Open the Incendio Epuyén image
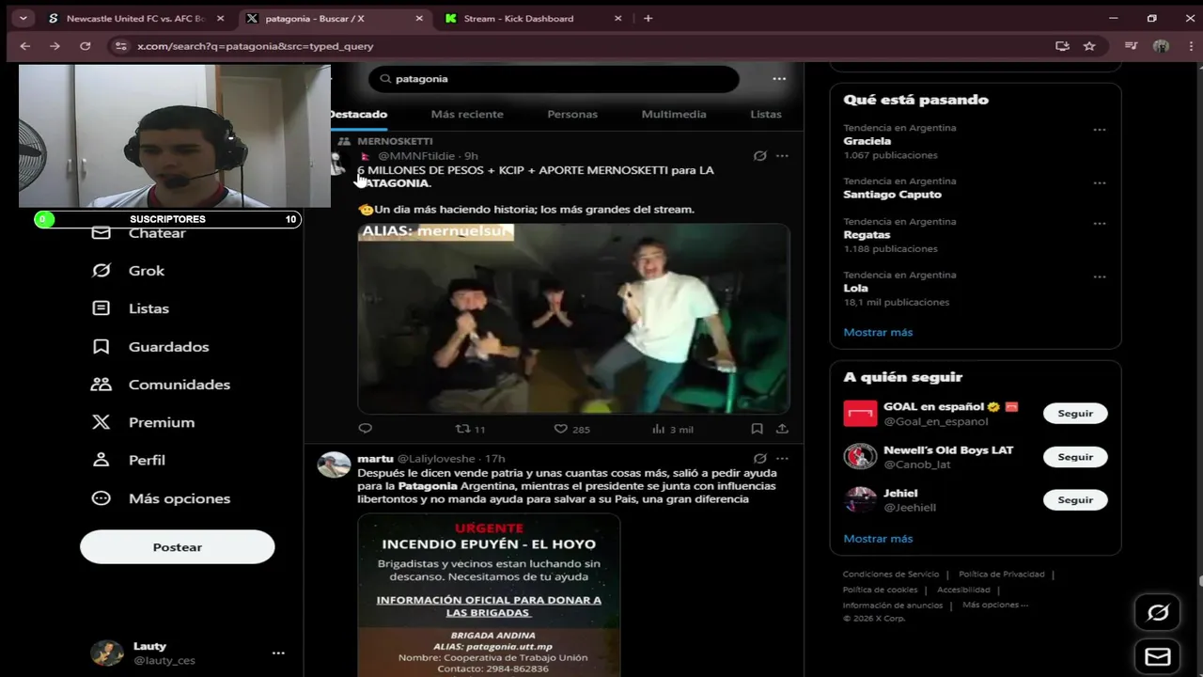 tap(489, 594)
